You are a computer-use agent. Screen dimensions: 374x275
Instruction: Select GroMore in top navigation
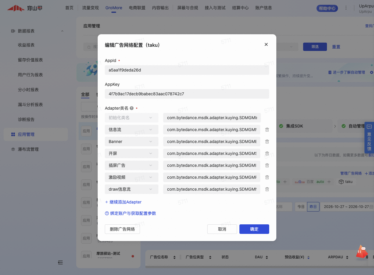114,8
